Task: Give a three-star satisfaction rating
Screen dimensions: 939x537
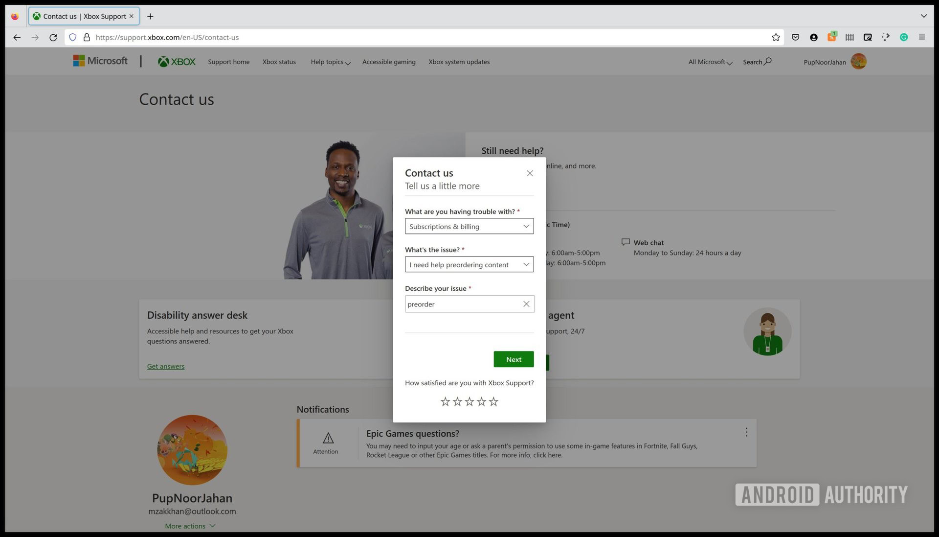Action: coord(469,401)
